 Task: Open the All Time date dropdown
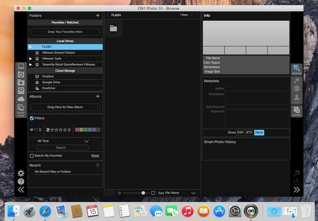(x=63, y=141)
